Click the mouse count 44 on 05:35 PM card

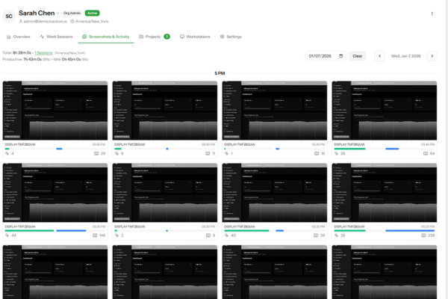click(x=13, y=235)
